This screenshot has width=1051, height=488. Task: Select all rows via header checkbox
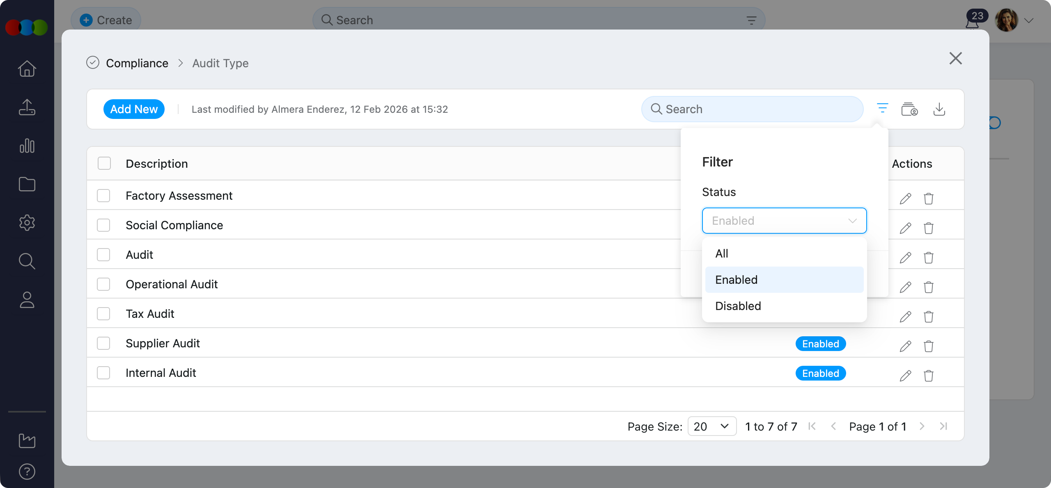(104, 163)
